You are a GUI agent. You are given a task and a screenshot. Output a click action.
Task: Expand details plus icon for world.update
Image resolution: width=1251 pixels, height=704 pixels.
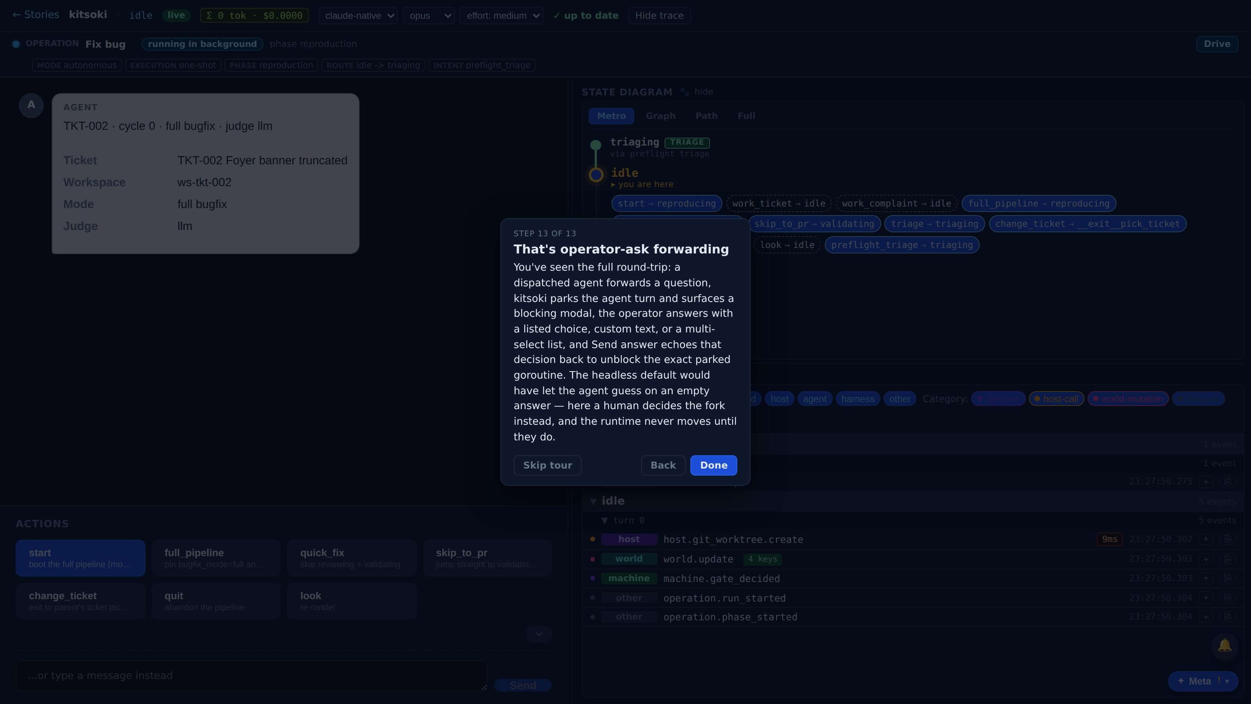(1205, 559)
